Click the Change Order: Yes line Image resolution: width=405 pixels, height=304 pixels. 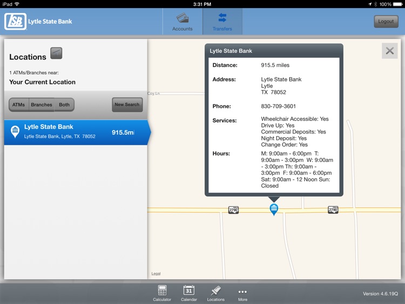tap(284, 145)
